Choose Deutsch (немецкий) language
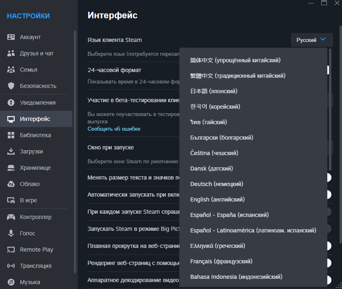The height and width of the screenshot is (289, 342). point(253,184)
